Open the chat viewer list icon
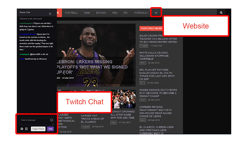 [x=27, y=129]
